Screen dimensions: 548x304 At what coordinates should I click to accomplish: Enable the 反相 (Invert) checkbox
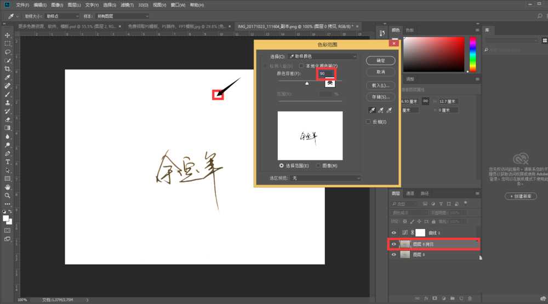[369, 122]
